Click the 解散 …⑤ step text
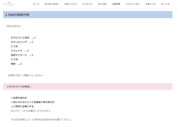This screenshot has width=178, height=127. tap(17, 64)
